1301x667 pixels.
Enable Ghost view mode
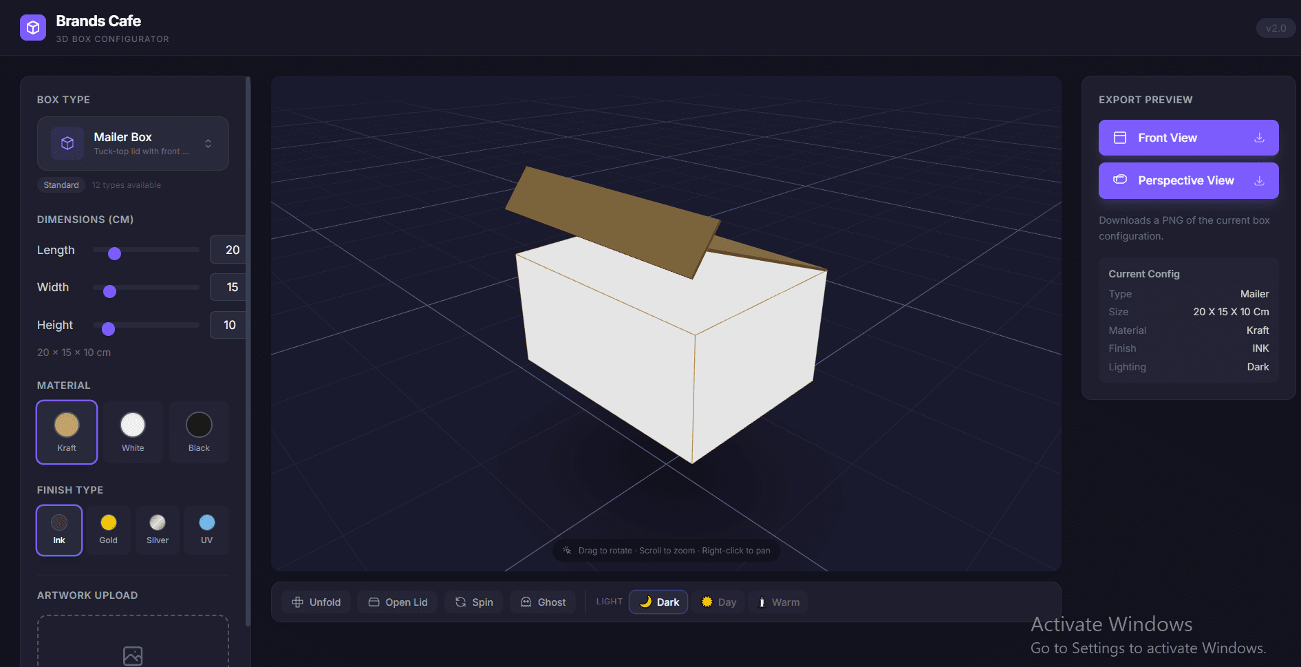tap(543, 602)
